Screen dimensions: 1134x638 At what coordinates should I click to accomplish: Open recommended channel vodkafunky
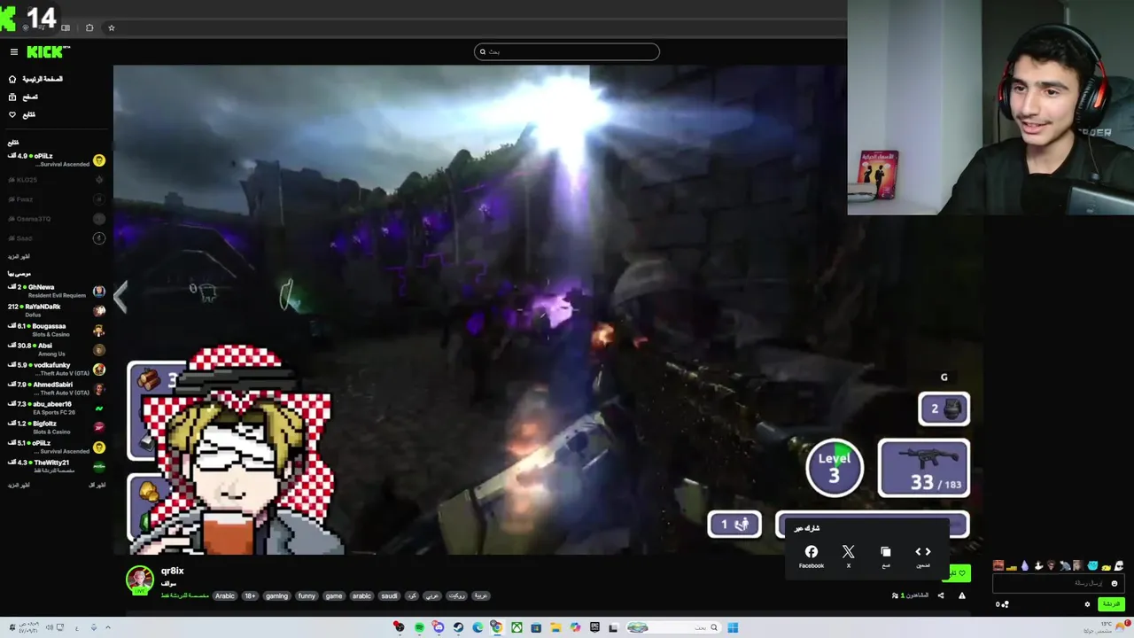point(57,369)
